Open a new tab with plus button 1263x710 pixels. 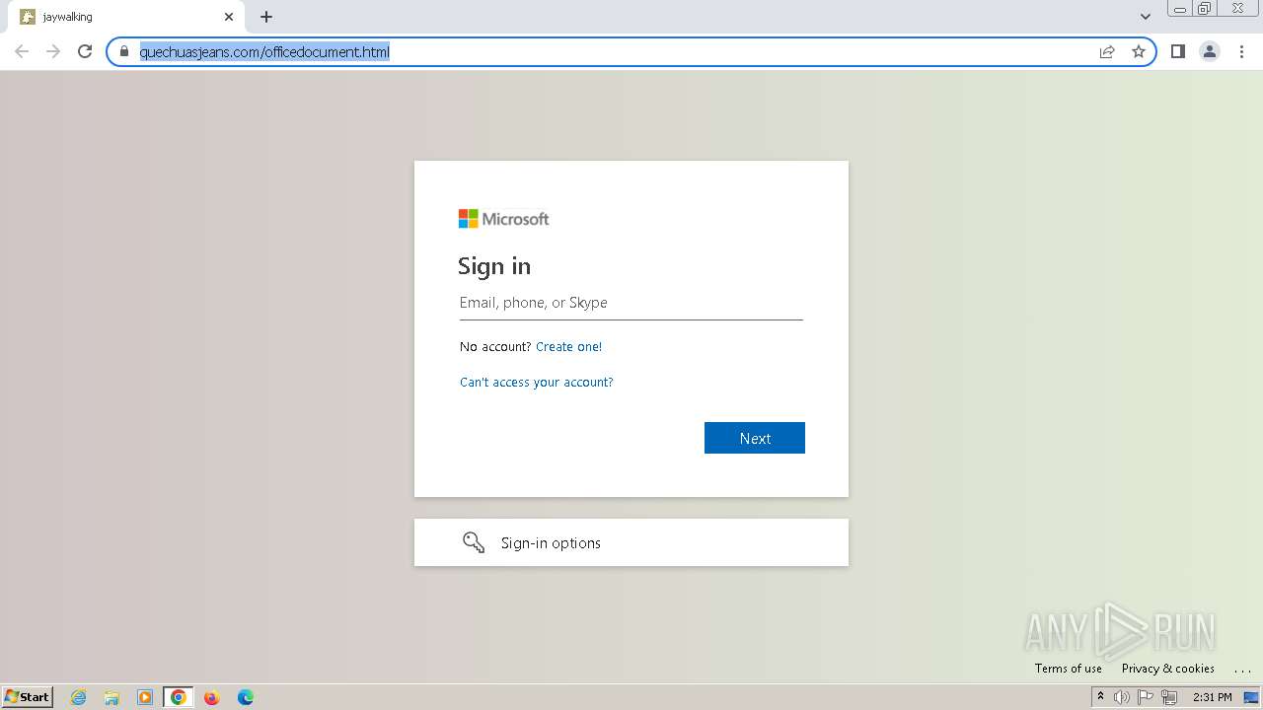click(x=266, y=17)
